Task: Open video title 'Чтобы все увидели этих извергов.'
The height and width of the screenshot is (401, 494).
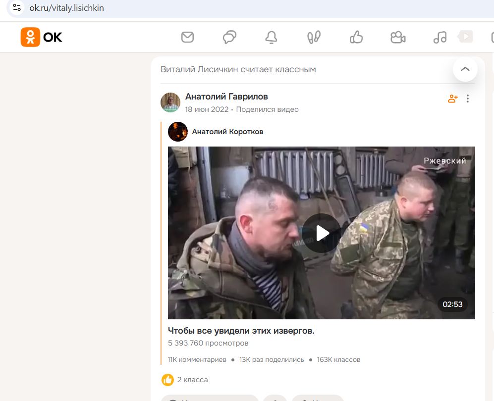Action: coord(241,331)
